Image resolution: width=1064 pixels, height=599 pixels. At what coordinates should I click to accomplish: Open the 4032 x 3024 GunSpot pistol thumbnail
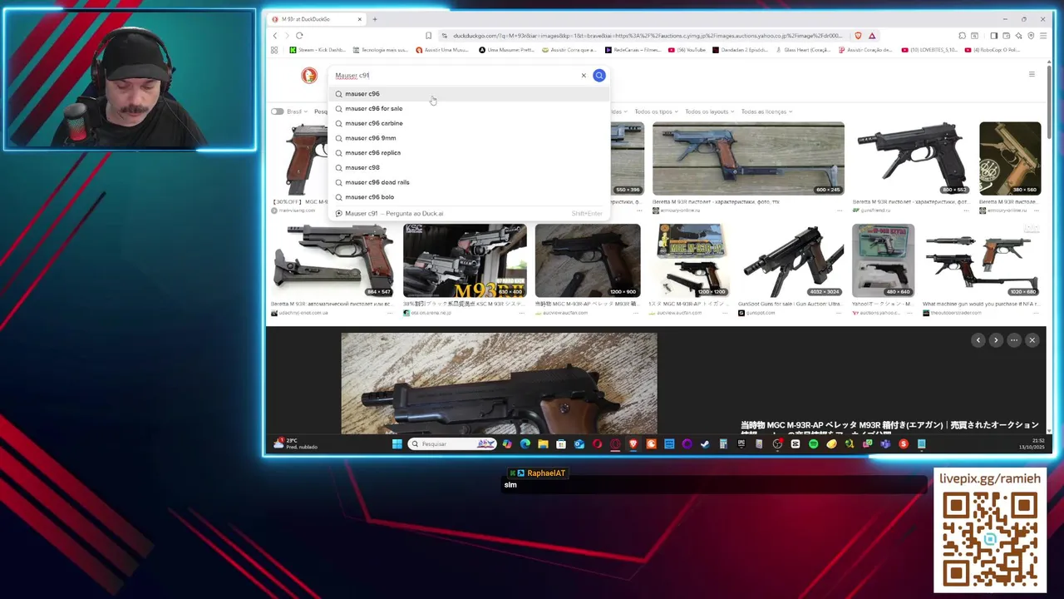point(792,260)
